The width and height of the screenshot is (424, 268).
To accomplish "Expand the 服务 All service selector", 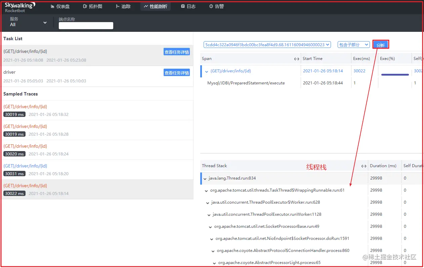I will pos(28,22).
